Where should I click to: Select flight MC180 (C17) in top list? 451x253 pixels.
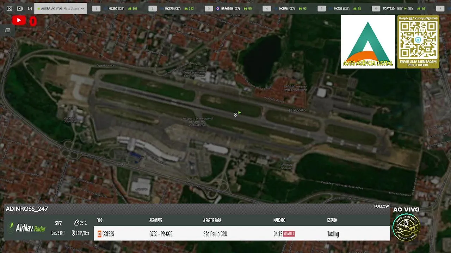pyautogui.click(x=116, y=8)
